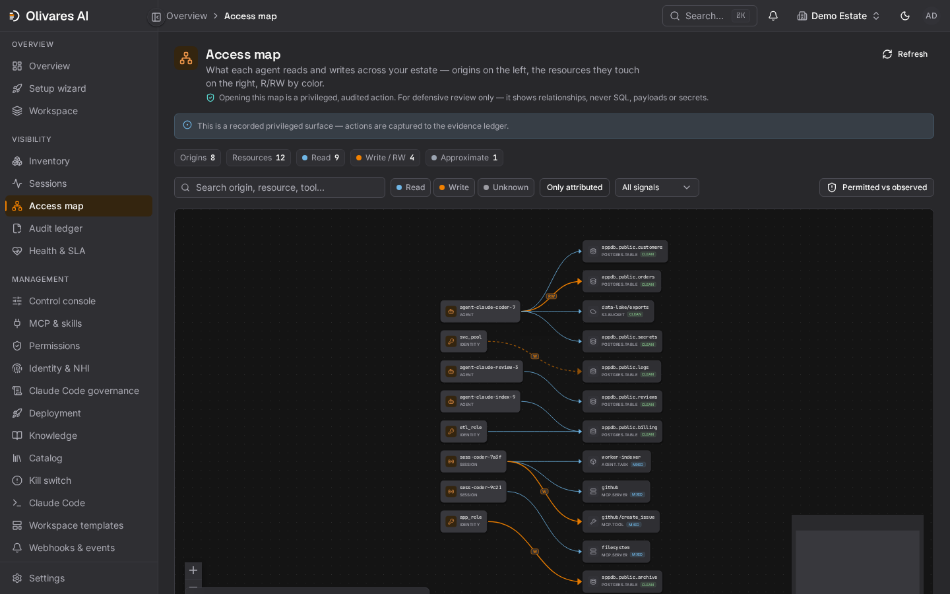Click the Claude Code governance icon
Image resolution: width=950 pixels, height=594 pixels.
pyautogui.click(x=17, y=391)
